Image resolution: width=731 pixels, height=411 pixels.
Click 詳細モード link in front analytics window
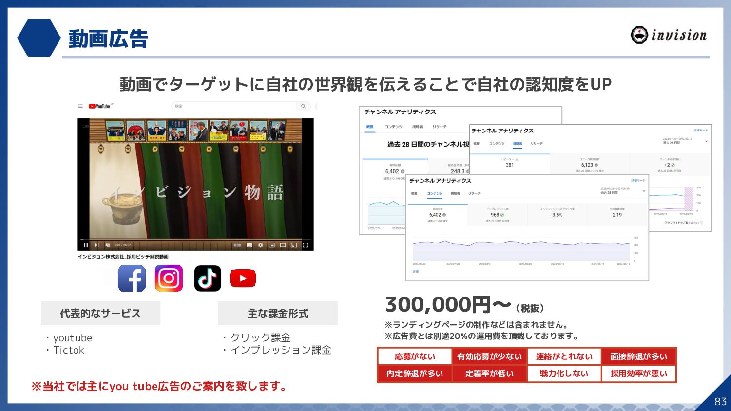tap(638, 180)
